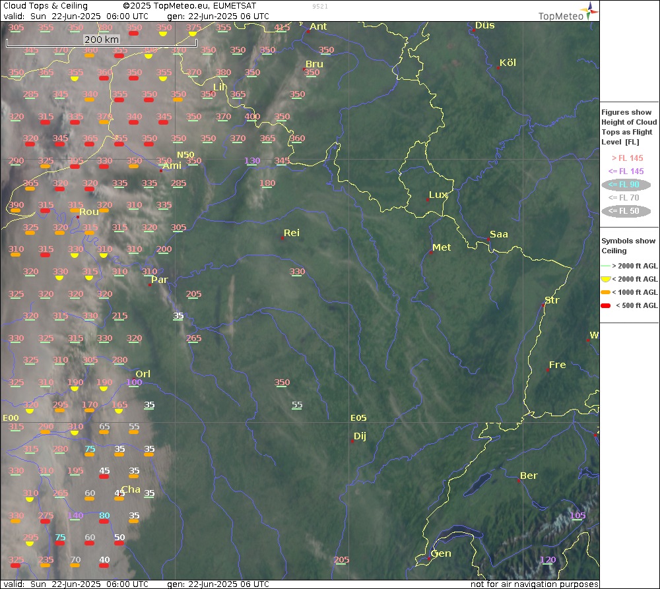Click the purple cloud top value '130'
The width and height of the screenshot is (660, 589).
coord(252,161)
